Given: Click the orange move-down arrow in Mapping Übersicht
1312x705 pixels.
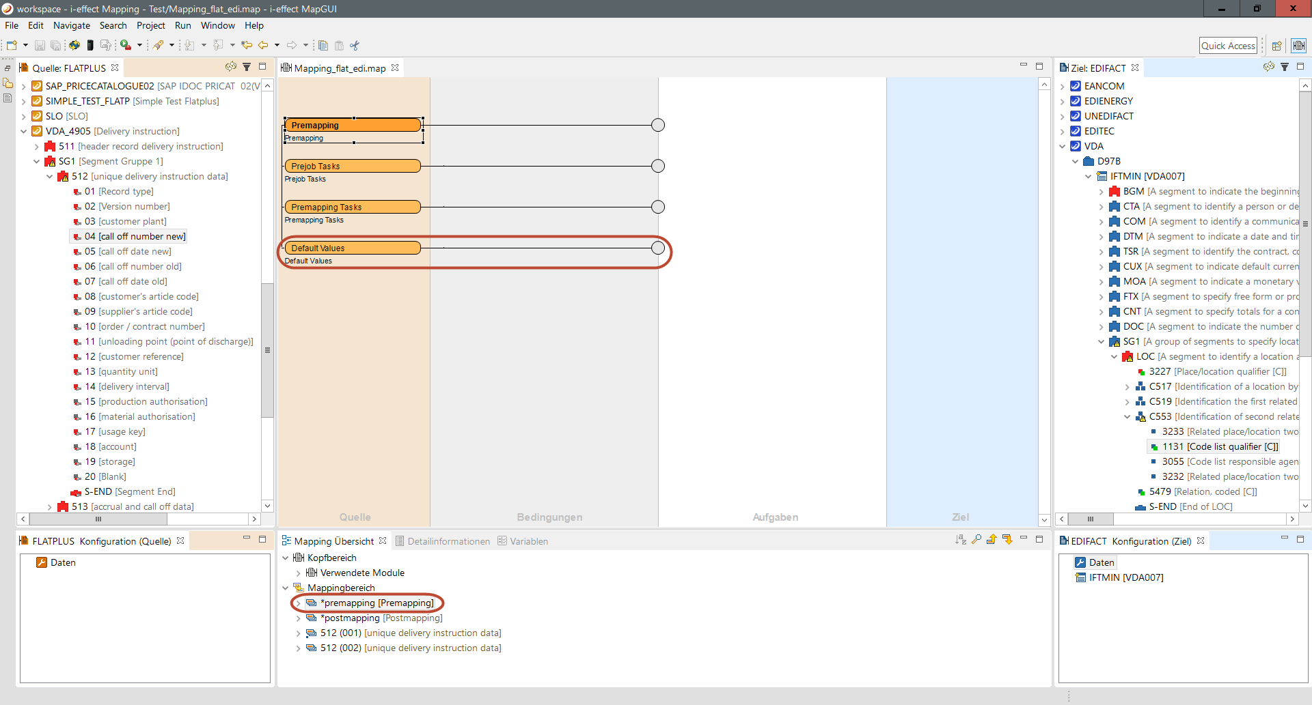Looking at the screenshot, I should (1007, 540).
